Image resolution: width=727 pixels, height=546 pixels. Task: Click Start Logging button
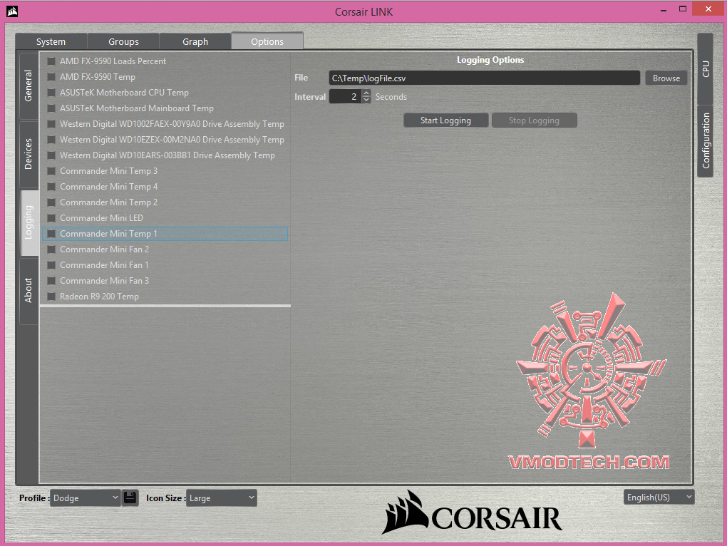tap(445, 120)
